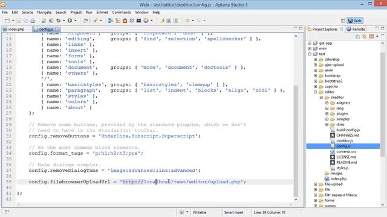Open the Run dropdown arrow
This screenshot has width=387, height=217.
pyautogui.click(x=75, y=20)
